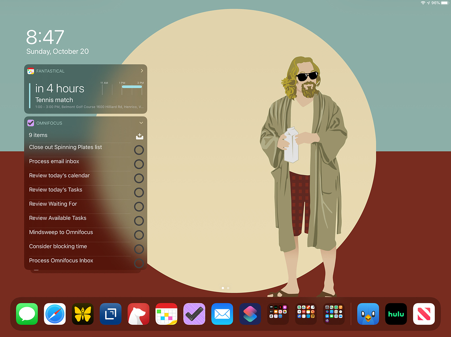Tap the Tennis match timeline bar
This screenshot has width=451, height=337.
coord(132,87)
